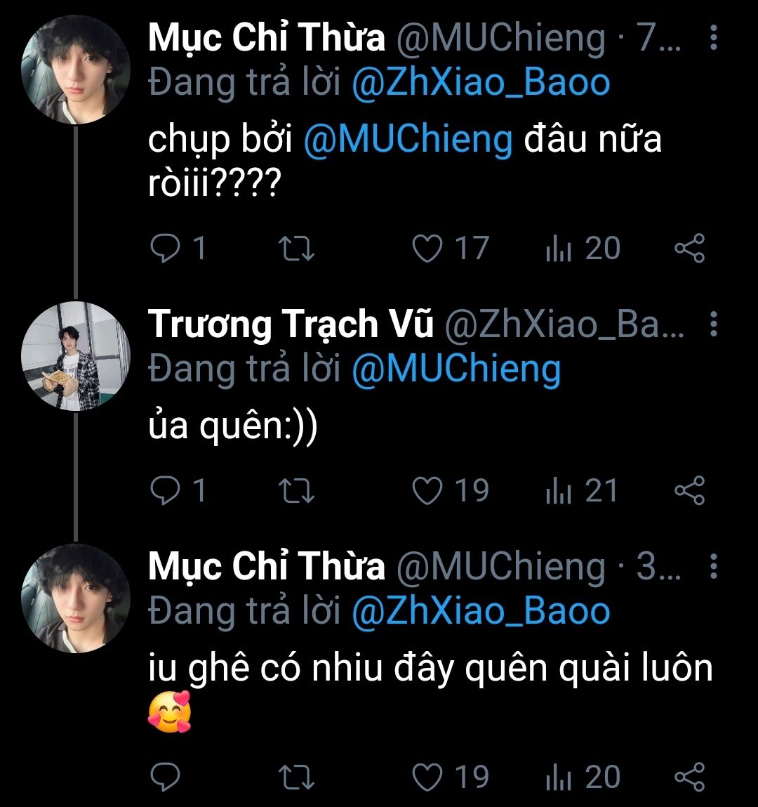Open @MUChieng mention in first tweet text
This screenshot has width=758, height=807.
408,140
